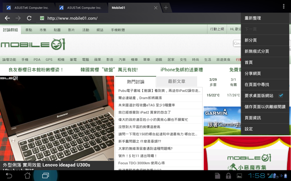Image resolution: width=291 pixels, height=181 pixels.
Task: Toggle 要求桌面版網站 checkbox
Action: click(281, 96)
